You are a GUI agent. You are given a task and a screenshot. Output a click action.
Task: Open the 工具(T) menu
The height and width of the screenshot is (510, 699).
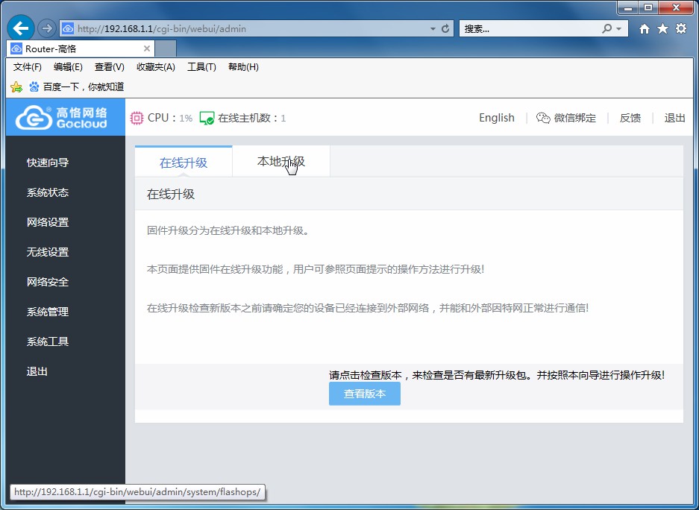pos(201,67)
